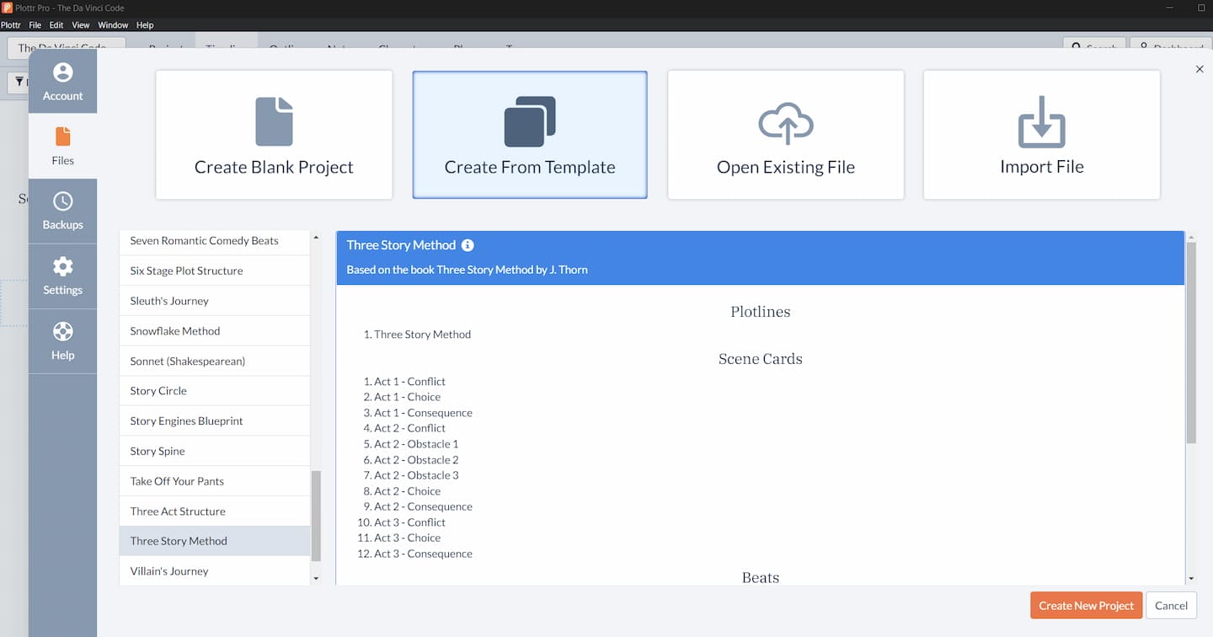
Task: Close the dashboard with the X
Action: click(x=1200, y=69)
